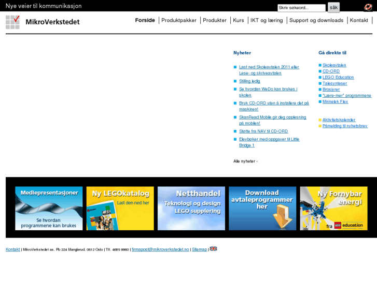
Task: Open the 'Påmelding til nyhetsbrev' link
Action: pyautogui.click(x=345, y=126)
